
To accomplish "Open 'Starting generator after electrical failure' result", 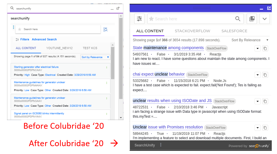I will coord(36,67).
